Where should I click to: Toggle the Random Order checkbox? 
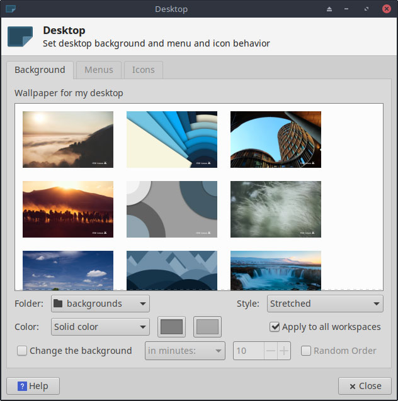point(305,351)
